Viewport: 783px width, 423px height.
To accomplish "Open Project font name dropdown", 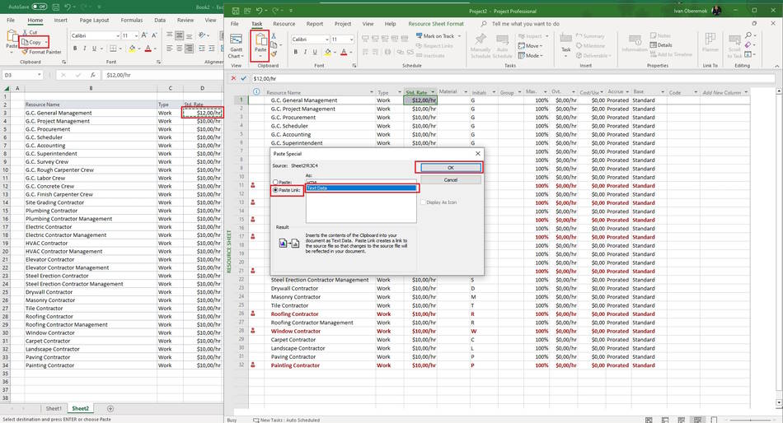I will coord(327,40).
